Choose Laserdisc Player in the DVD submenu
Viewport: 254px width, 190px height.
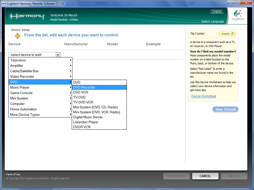coord(99,122)
